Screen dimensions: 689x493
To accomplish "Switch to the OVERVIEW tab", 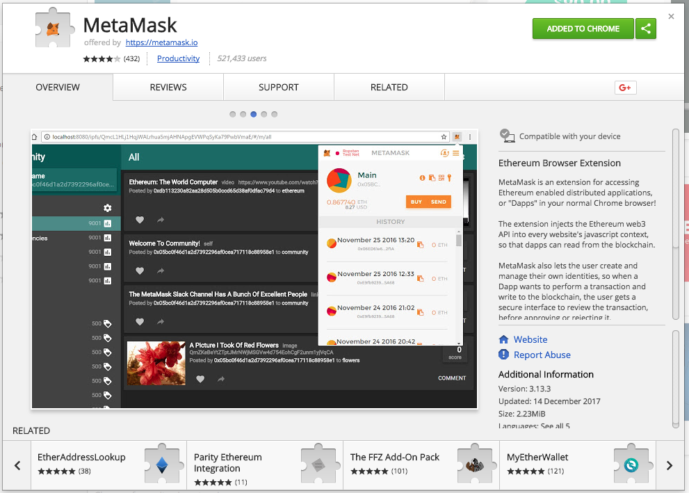I will 58,87.
